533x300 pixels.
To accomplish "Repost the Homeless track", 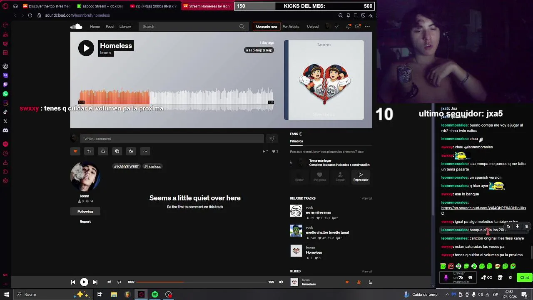I will point(89,151).
